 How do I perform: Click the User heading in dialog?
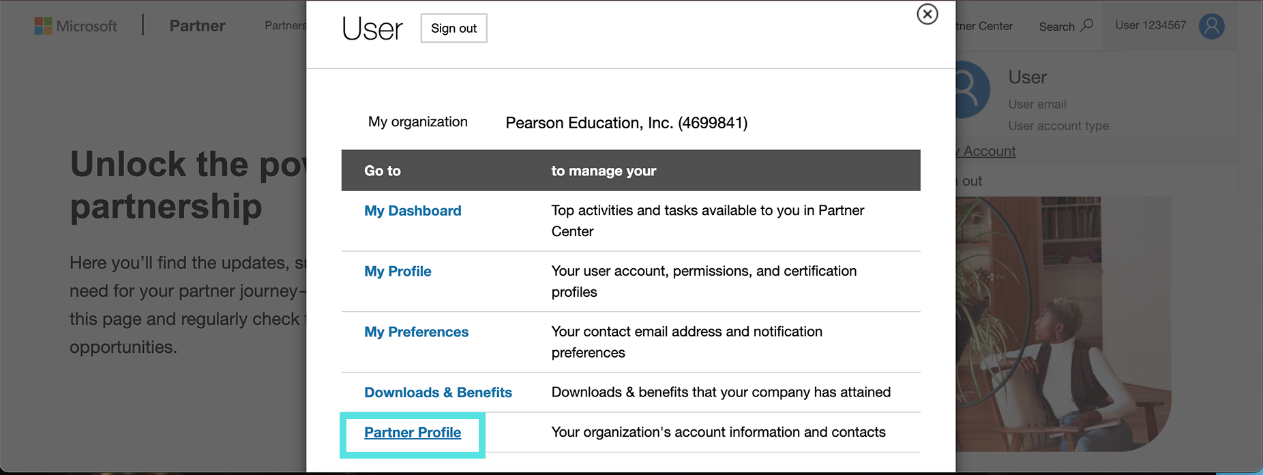[372, 29]
